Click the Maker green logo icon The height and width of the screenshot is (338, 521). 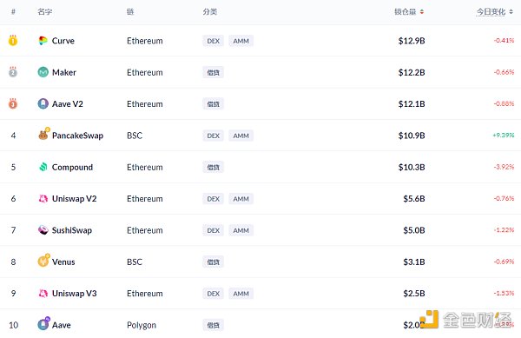43,72
